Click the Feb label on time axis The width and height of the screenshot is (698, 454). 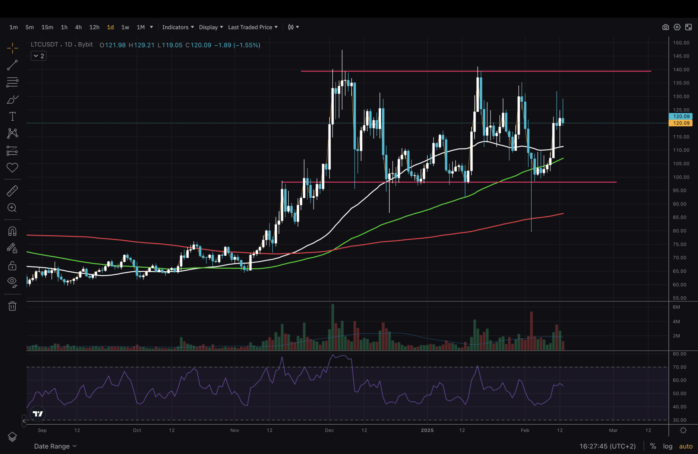pyautogui.click(x=525, y=430)
